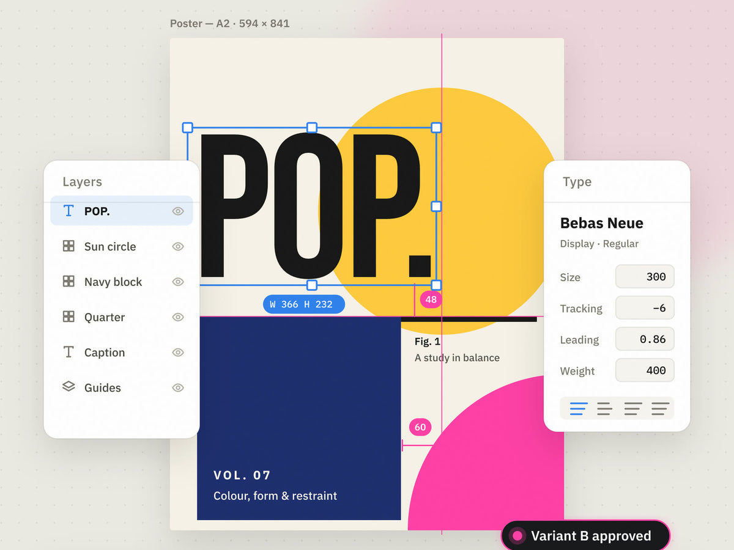The image size is (734, 550).
Task: Click the right-middle selection handle of POP.
Action: point(436,207)
